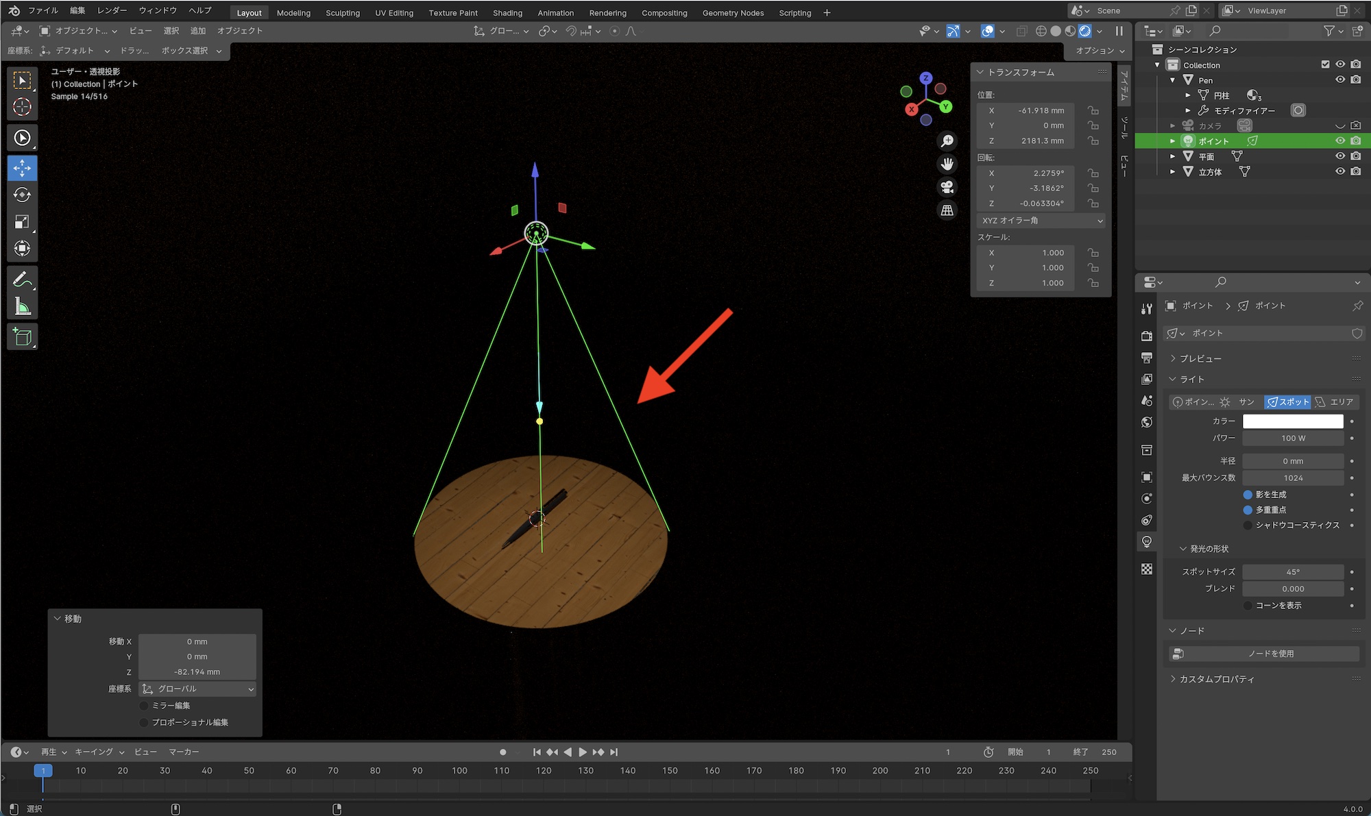This screenshot has width=1371, height=816.
Task: Click the Add Cube tool icon
Action: coord(22,337)
